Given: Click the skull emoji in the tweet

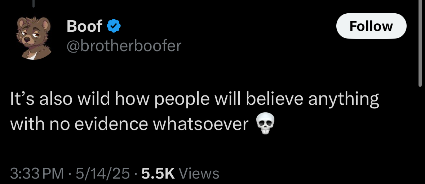Looking at the screenshot, I should [x=265, y=124].
